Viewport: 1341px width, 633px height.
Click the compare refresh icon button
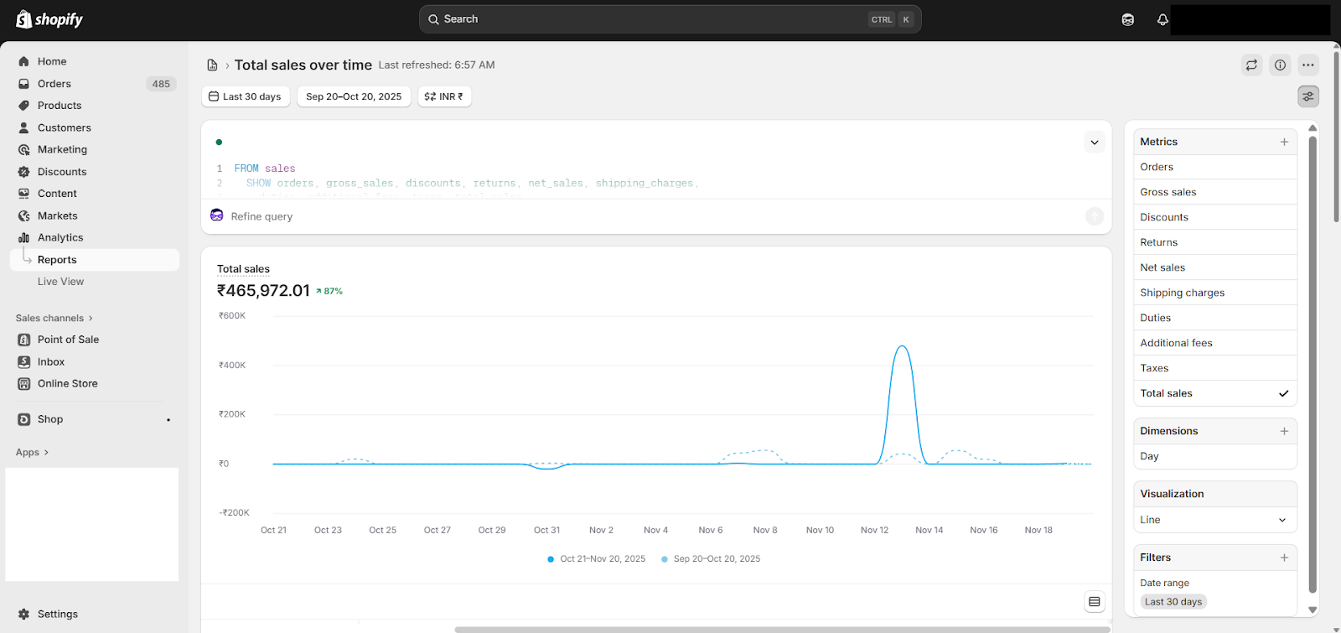pos(1251,65)
